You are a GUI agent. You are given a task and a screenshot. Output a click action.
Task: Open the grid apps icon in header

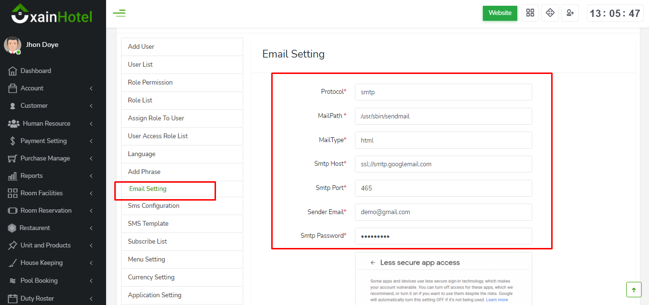[x=530, y=13]
